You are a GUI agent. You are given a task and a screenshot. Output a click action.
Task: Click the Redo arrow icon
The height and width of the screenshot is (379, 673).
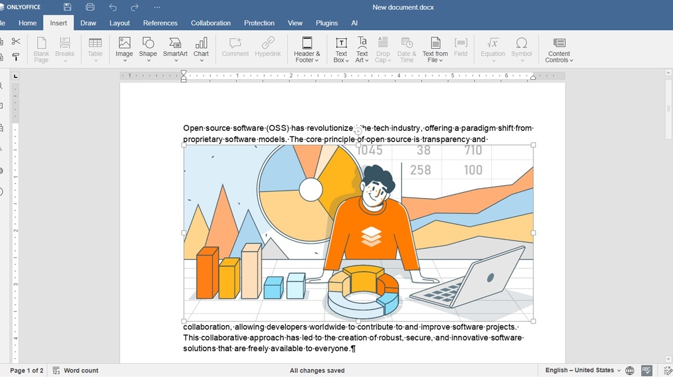coord(135,7)
